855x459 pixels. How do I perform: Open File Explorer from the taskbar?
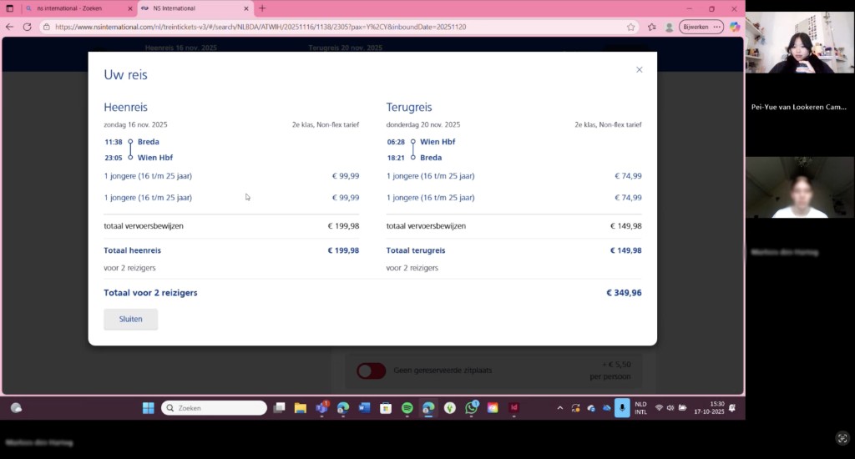click(x=301, y=408)
